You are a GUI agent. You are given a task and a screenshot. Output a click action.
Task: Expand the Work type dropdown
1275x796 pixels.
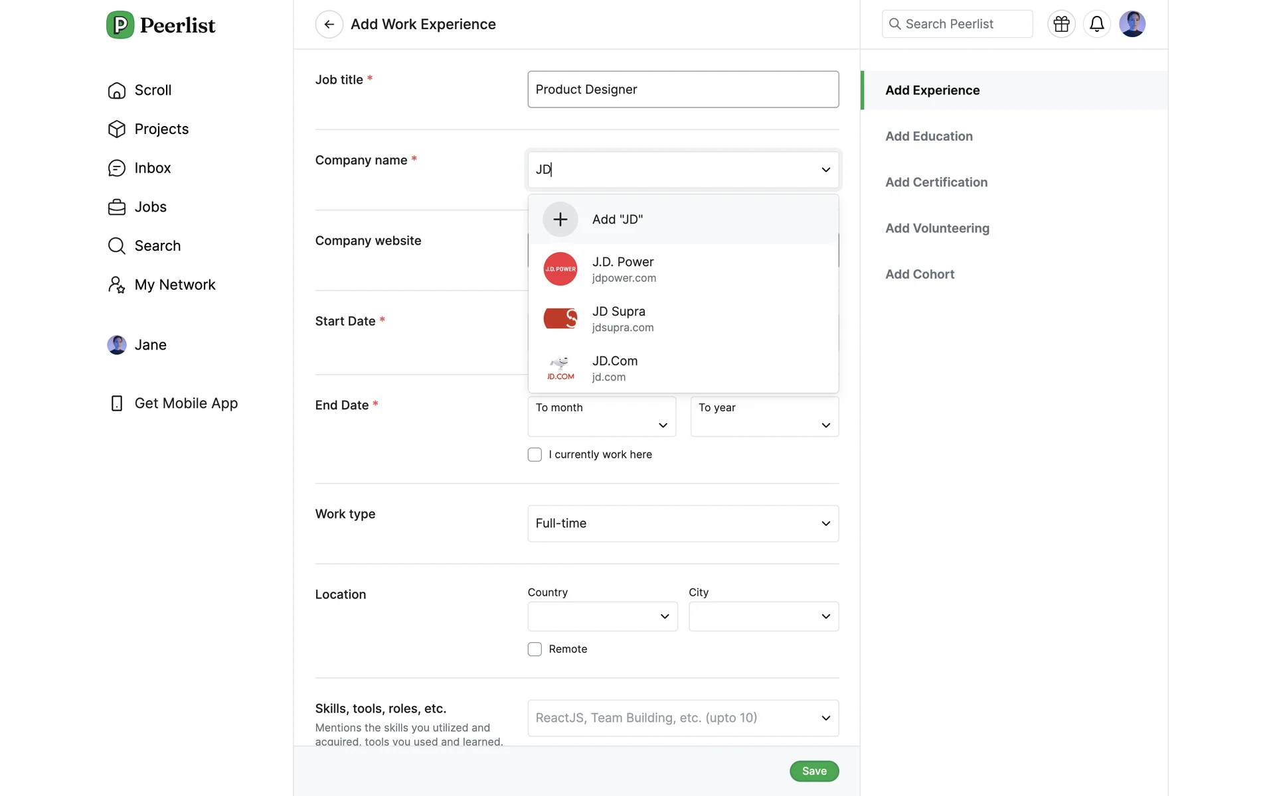click(683, 524)
